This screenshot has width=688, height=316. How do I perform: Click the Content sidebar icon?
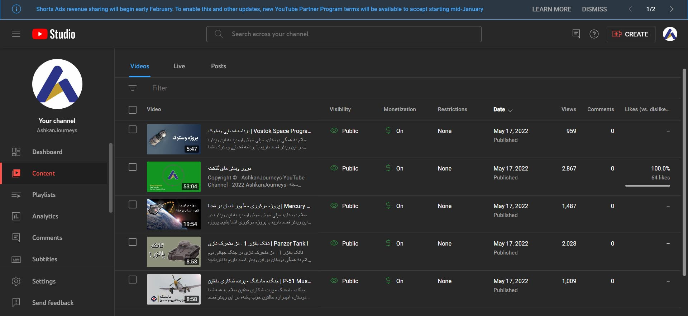click(x=16, y=173)
